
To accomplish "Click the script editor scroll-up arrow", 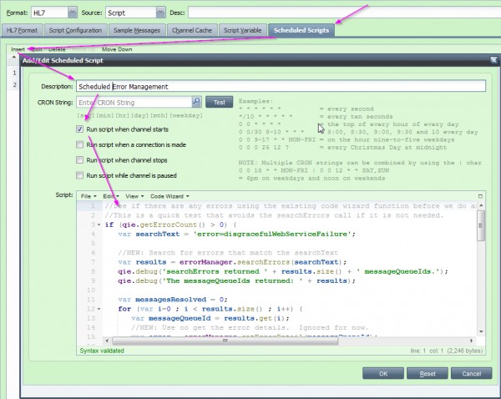I will (x=481, y=205).
